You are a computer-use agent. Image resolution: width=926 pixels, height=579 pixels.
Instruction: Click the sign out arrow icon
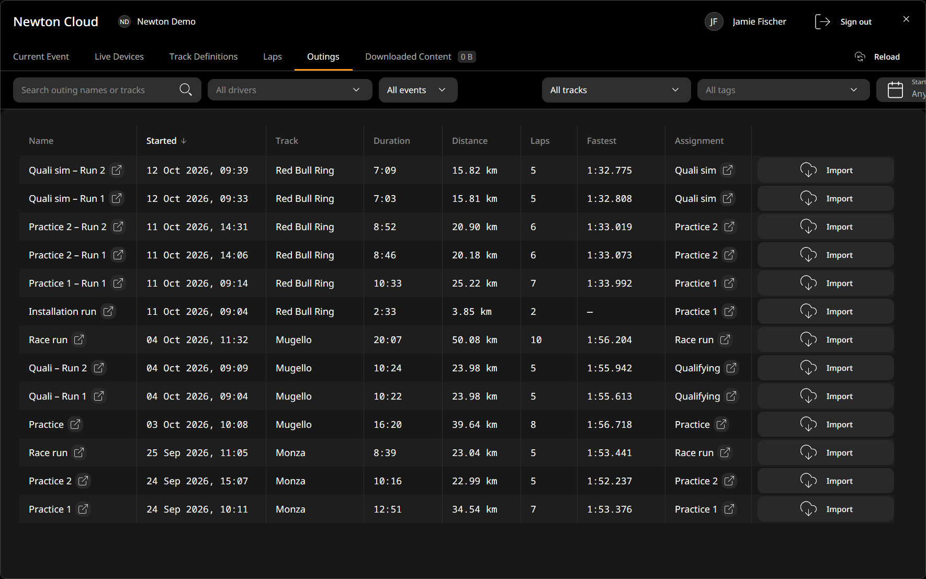(822, 21)
